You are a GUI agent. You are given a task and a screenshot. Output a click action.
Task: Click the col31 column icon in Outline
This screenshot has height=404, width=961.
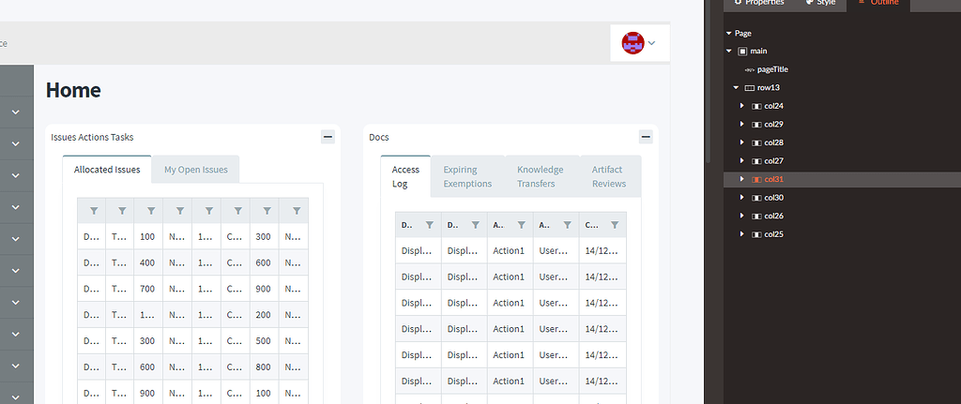756,179
